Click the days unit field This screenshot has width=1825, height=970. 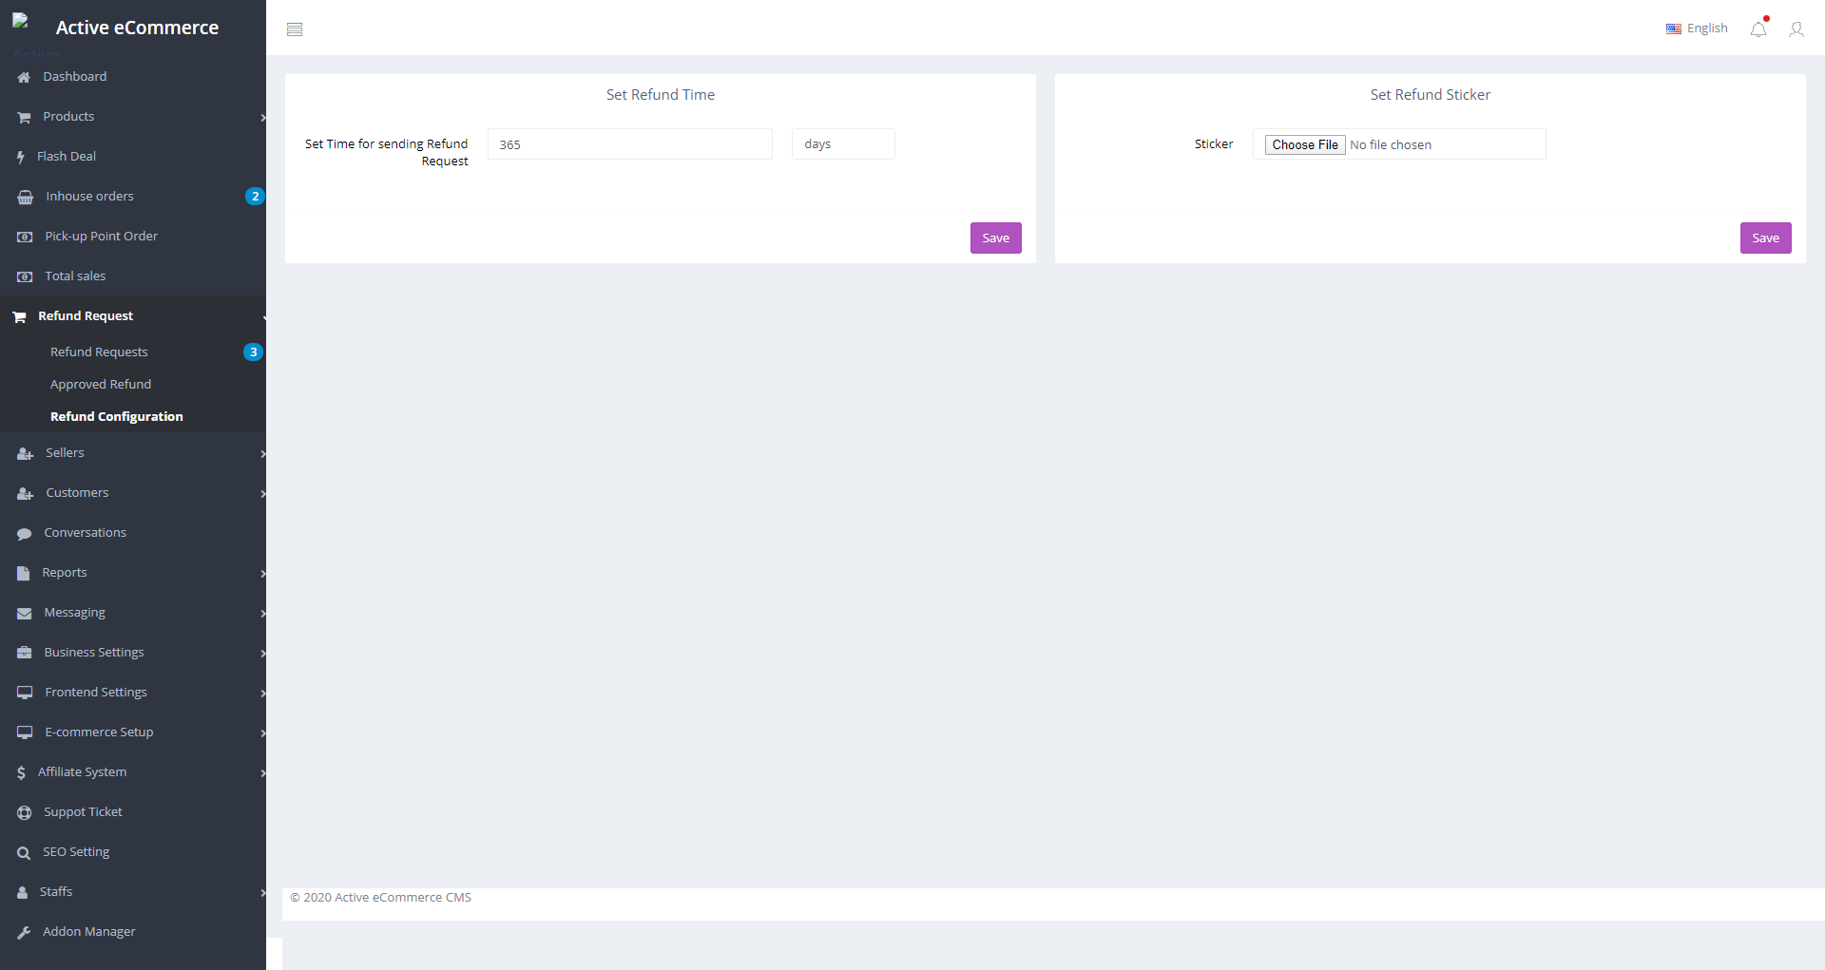[x=843, y=144]
